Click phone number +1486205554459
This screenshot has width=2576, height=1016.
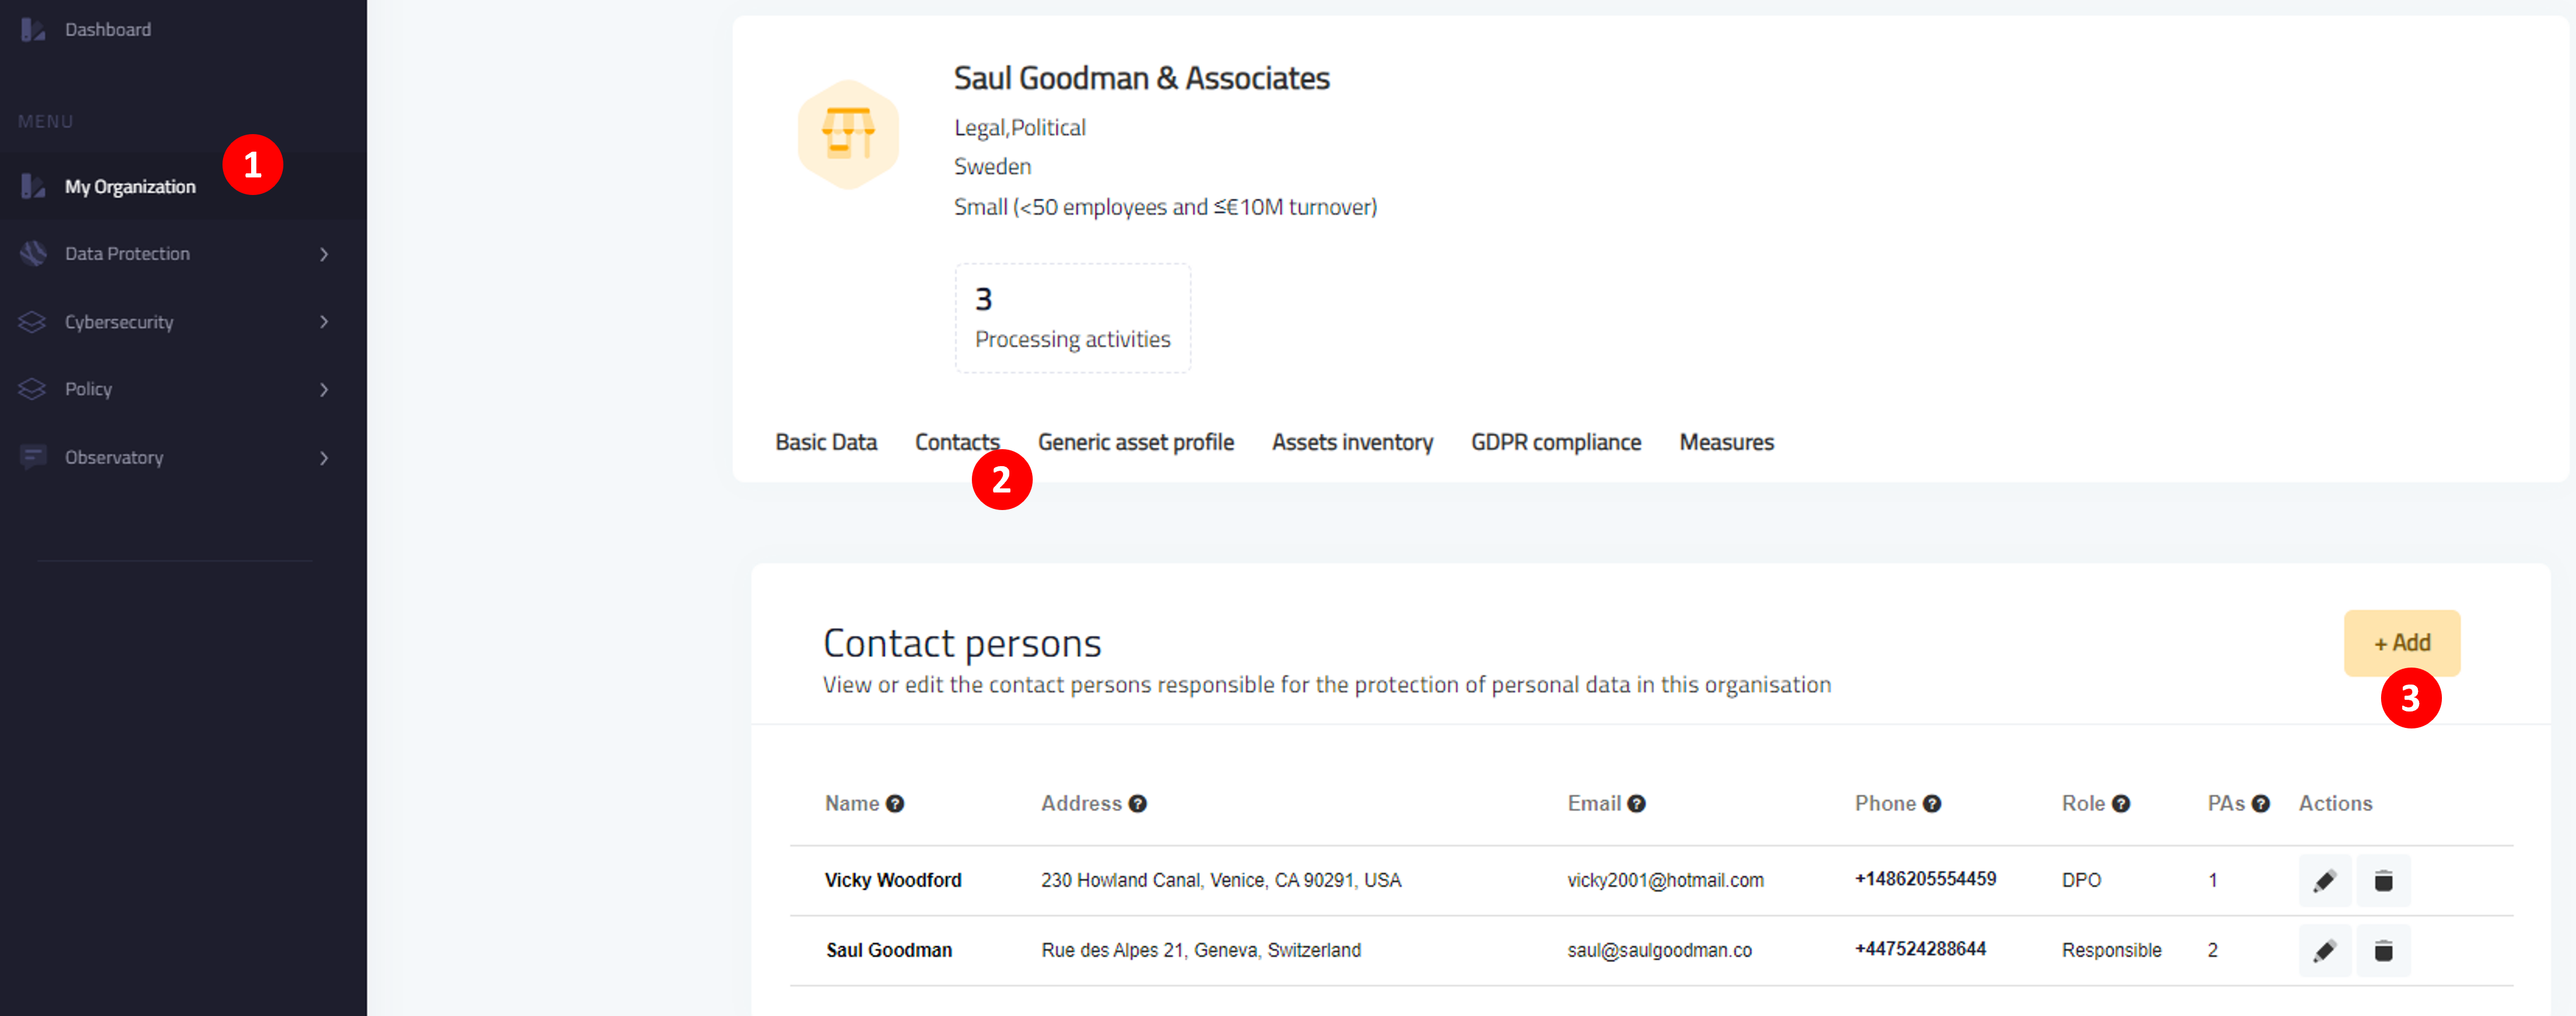1925,879
